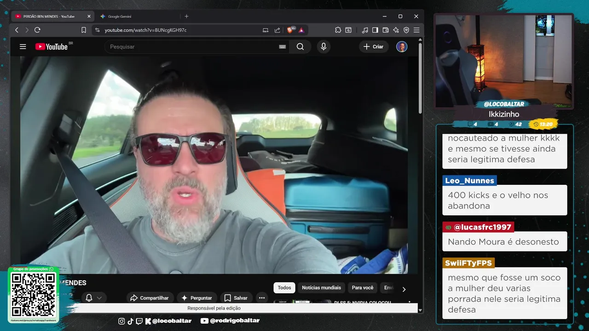Select the Notícias mundiais filter chip
Image resolution: width=589 pixels, height=331 pixels.
click(x=321, y=288)
